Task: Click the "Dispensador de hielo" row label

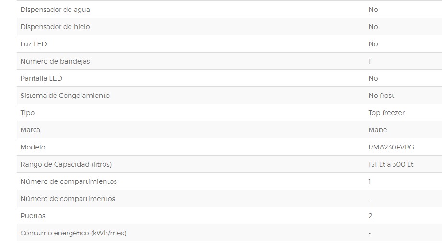Action: pyautogui.click(x=55, y=27)
